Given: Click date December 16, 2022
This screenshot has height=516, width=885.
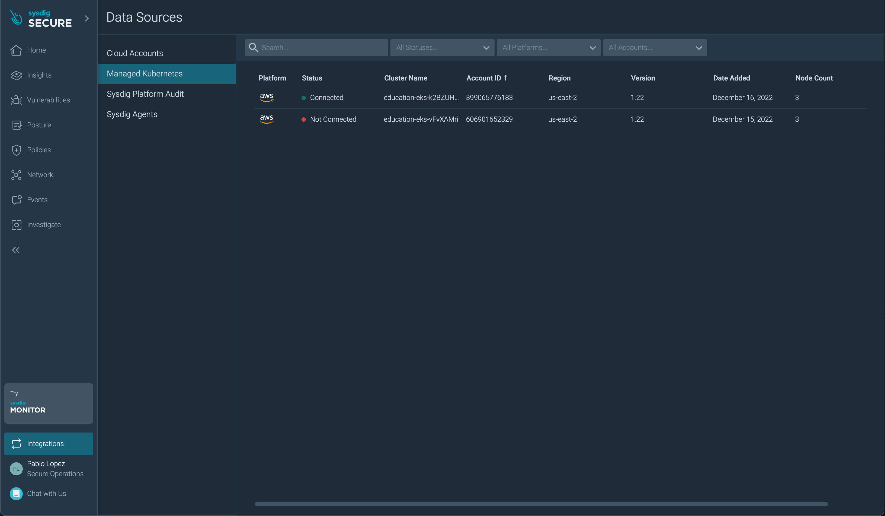Looking at the screenshot, I should [x=742, y=98].
